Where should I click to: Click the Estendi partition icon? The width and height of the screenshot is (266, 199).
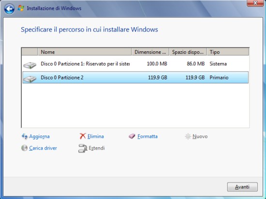point(83,148)
